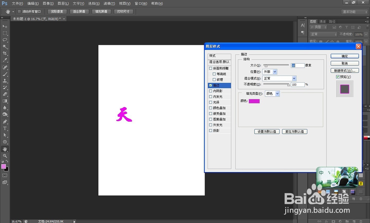Screen dimensions: 370x223
Task: Enable Inner Glow checkbox
Action: [x=211, y=97]
